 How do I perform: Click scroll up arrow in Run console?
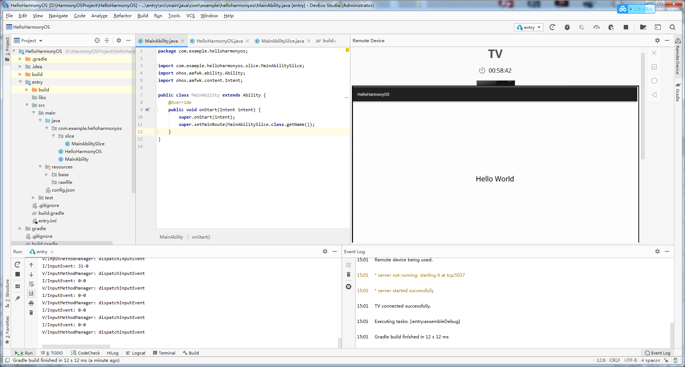(31, 265)
